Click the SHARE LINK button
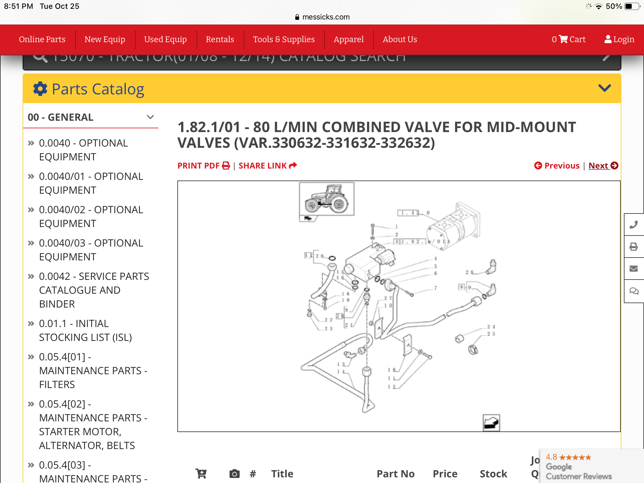 268,166
